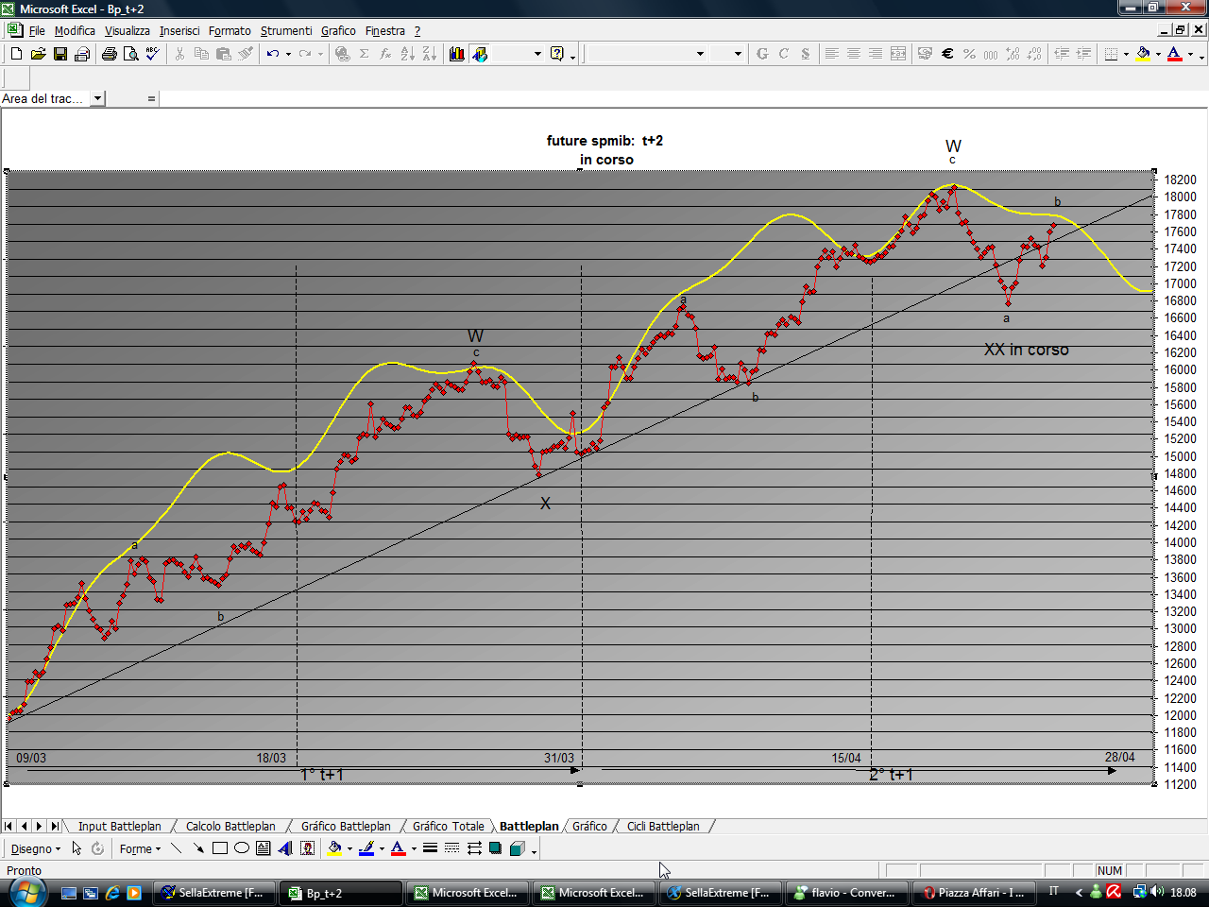Image resolution: width=1209 pixels, height=907 pixels.
Task: Click into the formula bar field
Action: 683,98
